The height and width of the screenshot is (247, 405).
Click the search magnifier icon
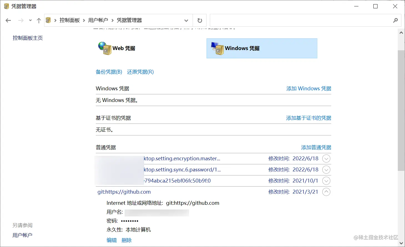point(396,20)
